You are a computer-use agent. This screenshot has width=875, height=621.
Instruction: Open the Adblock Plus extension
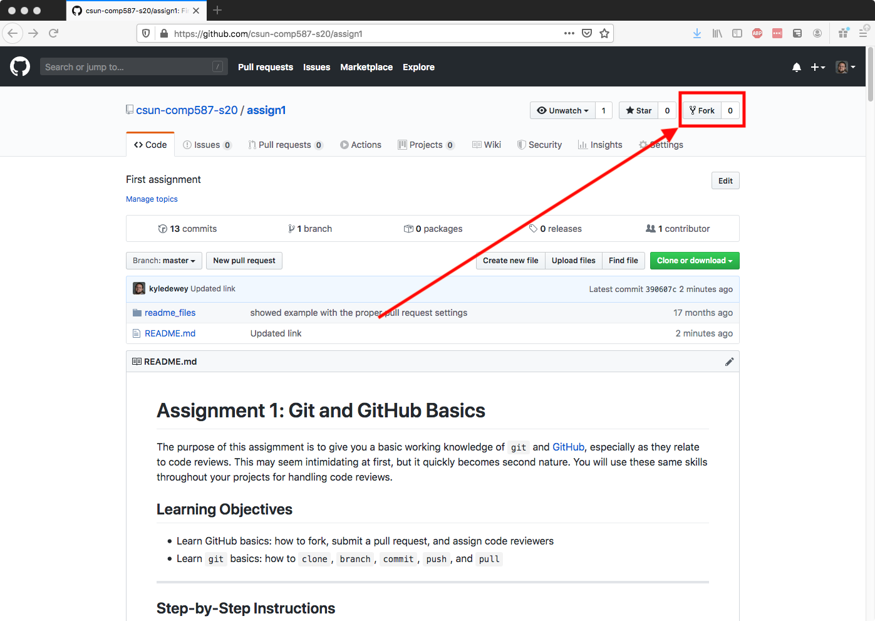point(757,33)
